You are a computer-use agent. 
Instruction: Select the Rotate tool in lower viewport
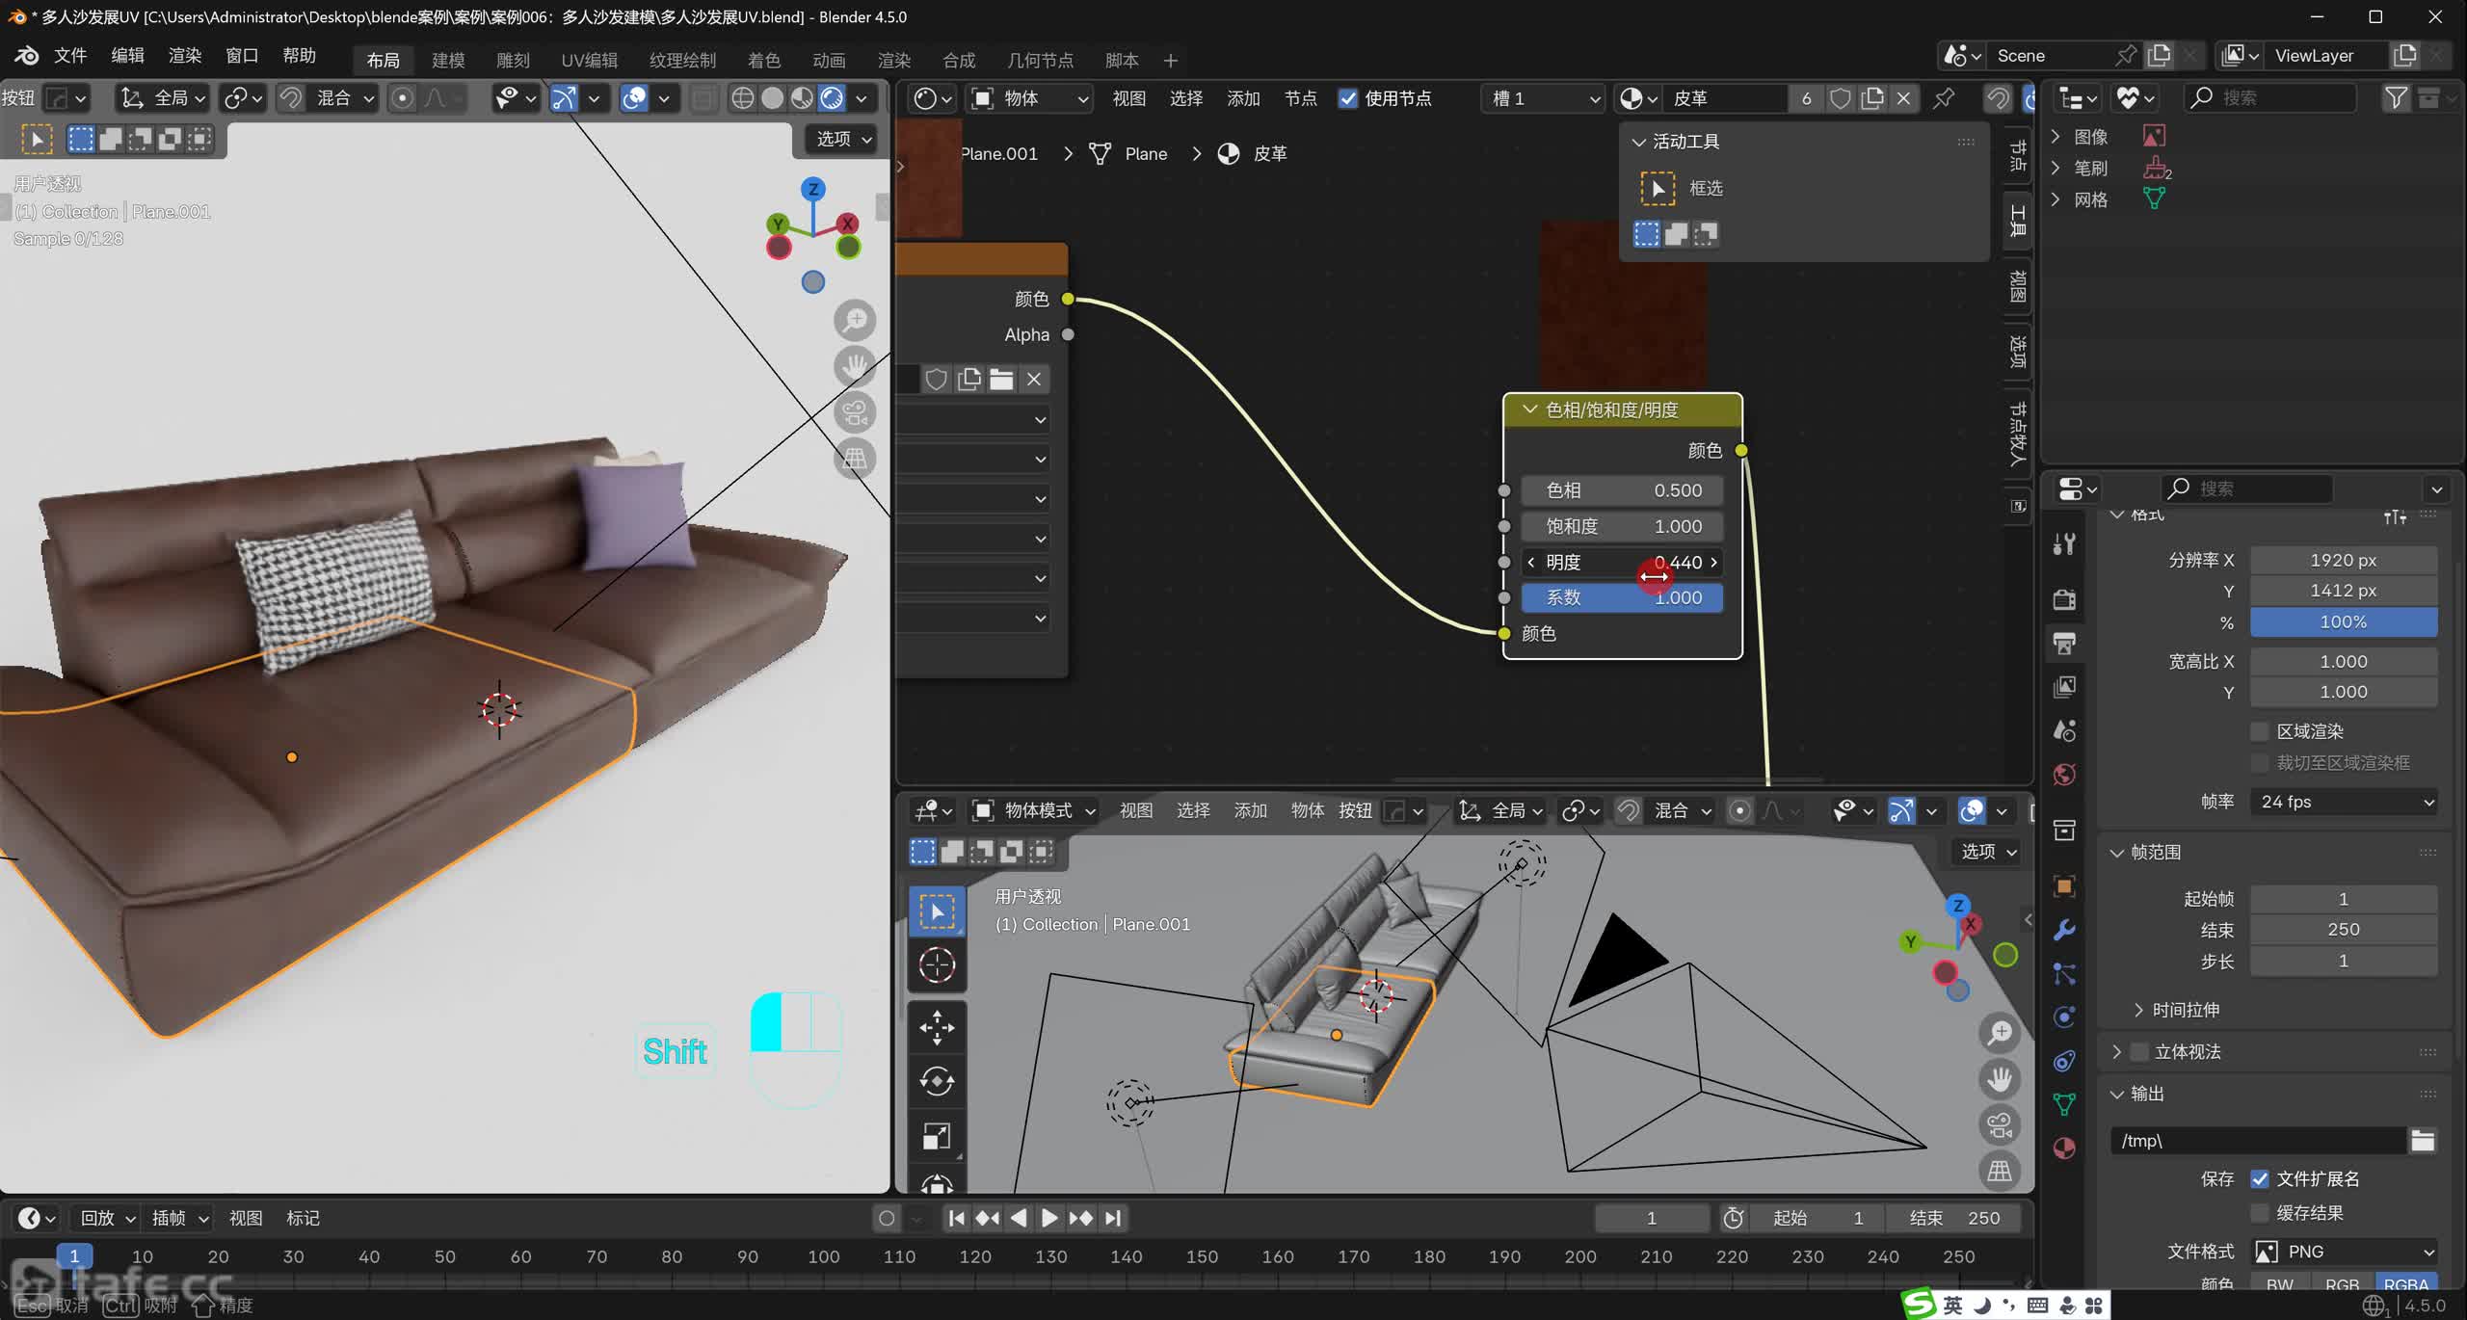pyautogui.click(x=936, y=1081)
